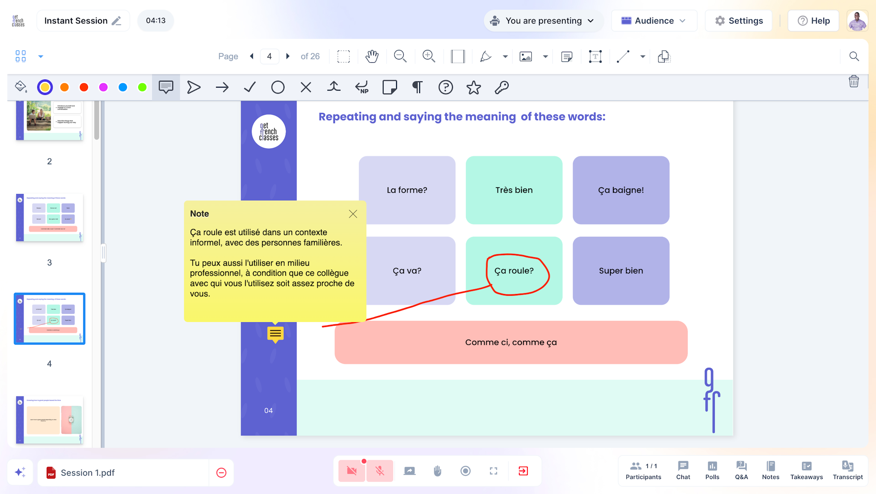Pick the red annotation color
Screen dimensions: 876x494
click(84, 87)
